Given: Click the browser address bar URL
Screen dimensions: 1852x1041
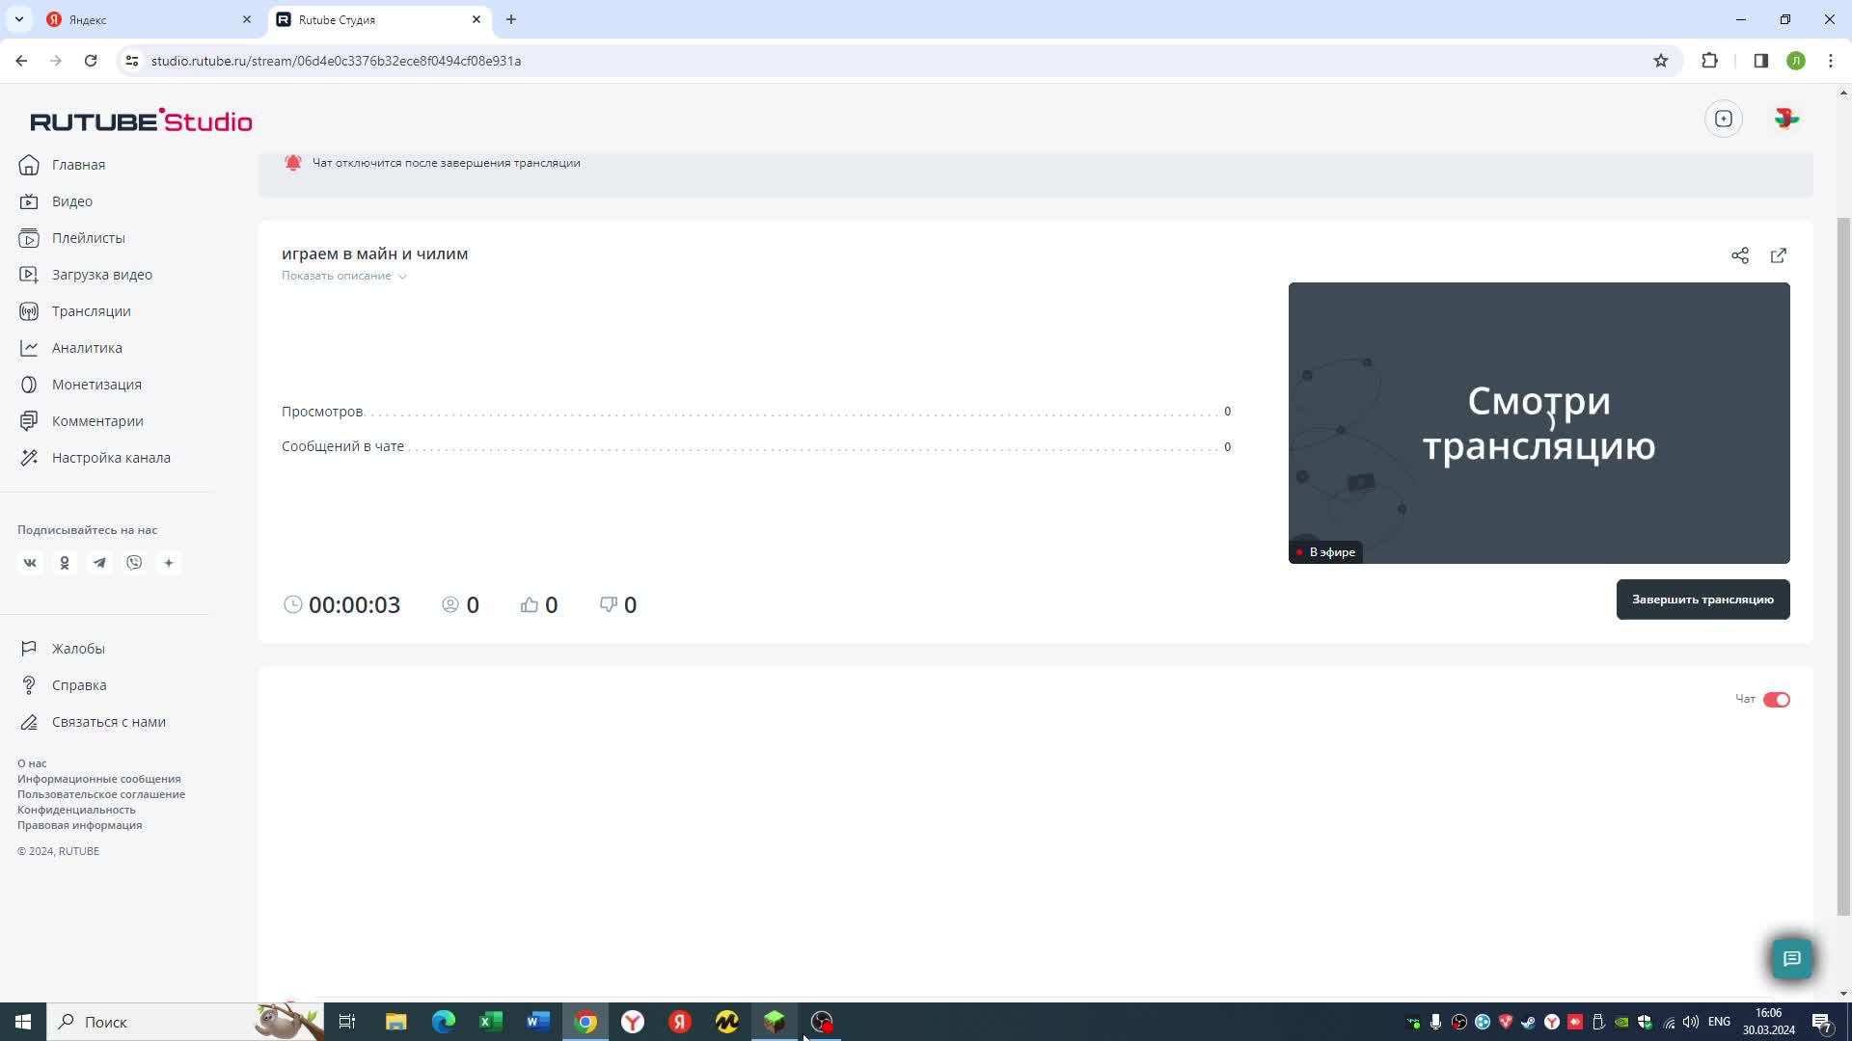Looking at the screenshot, I should (336, 61).
